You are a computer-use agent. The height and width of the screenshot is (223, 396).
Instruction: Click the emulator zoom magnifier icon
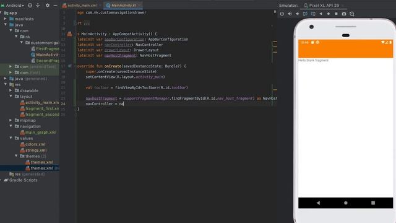(x=352, y=14)
